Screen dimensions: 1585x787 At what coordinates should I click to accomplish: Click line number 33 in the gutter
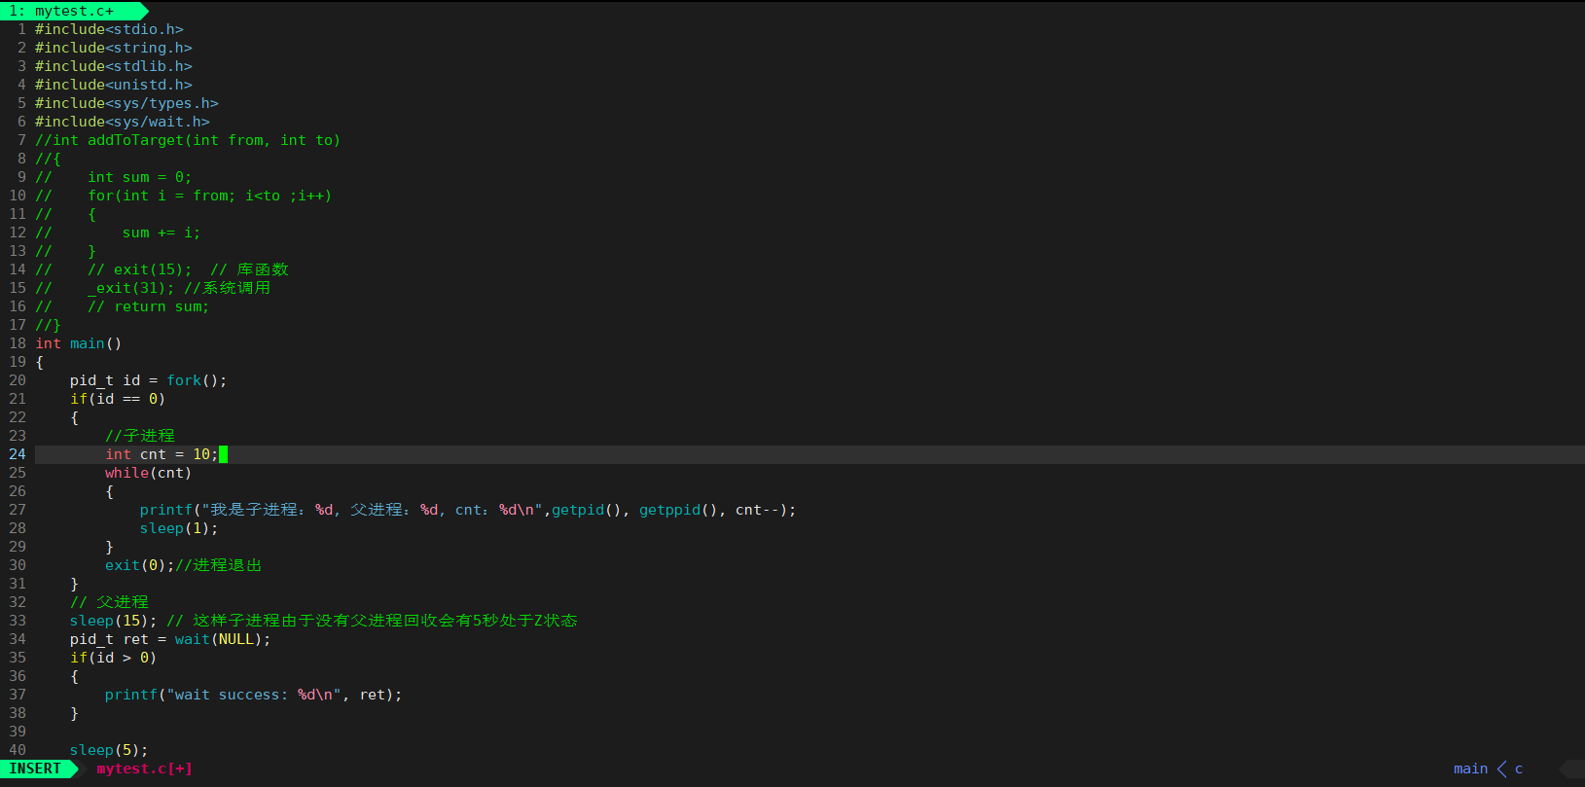coord(18,621)
